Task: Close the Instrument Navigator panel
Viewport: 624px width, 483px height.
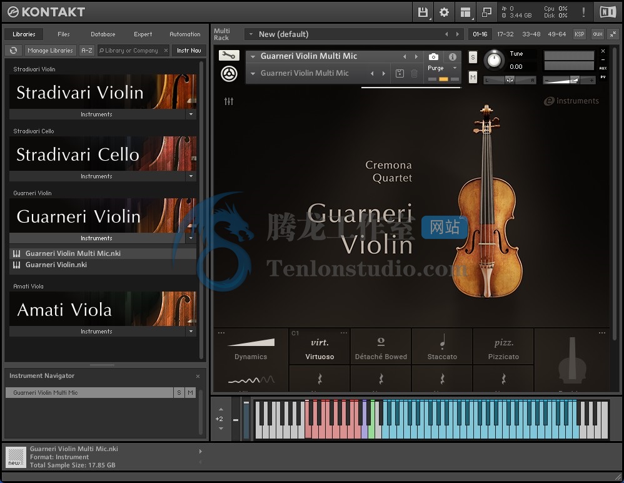Action: [198, 376]
